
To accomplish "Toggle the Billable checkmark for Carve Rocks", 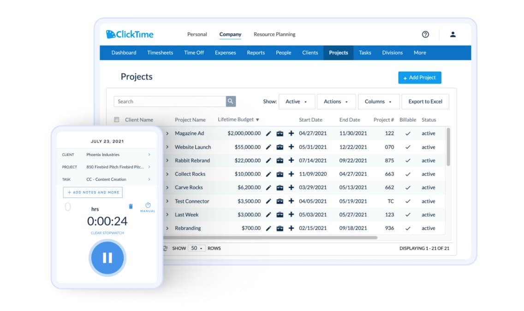I will click(408, 187).
